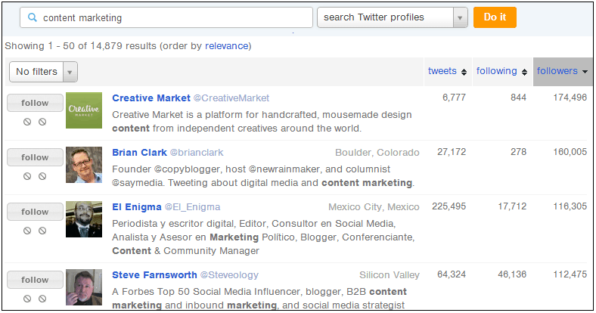The image size is (596, 313).
Task: Click first block icon under Brian Clark follow
Action: pos(27,176)
